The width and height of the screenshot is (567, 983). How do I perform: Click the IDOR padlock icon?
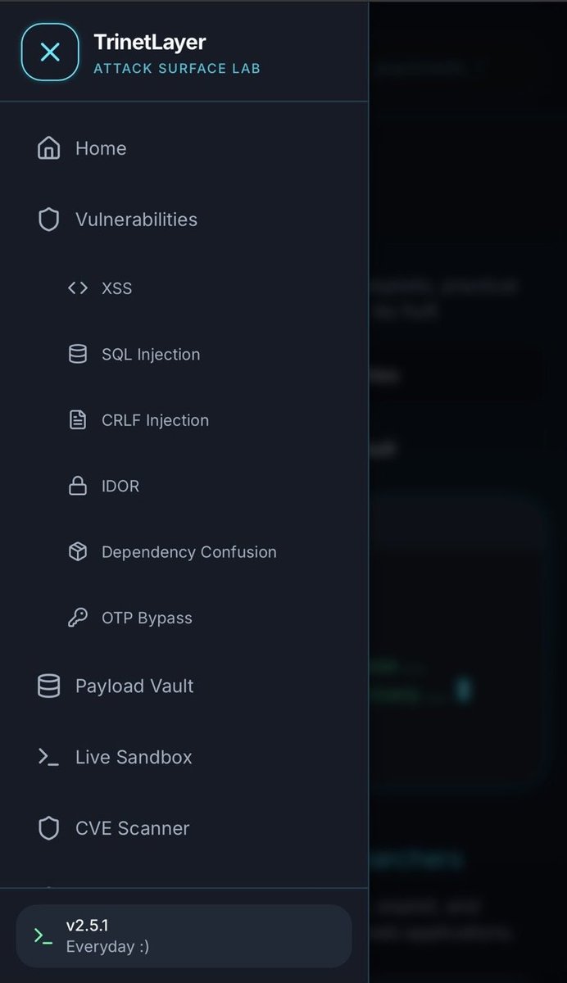(x=78, y=486)
